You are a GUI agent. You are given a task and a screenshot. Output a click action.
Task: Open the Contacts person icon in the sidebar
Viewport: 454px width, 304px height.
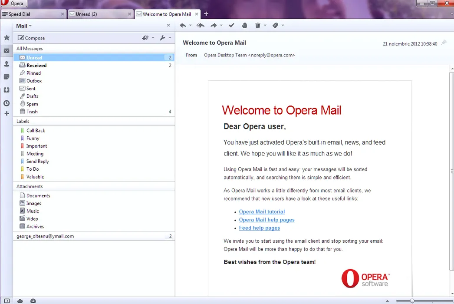pyautogui.click(x=7, y=64)
